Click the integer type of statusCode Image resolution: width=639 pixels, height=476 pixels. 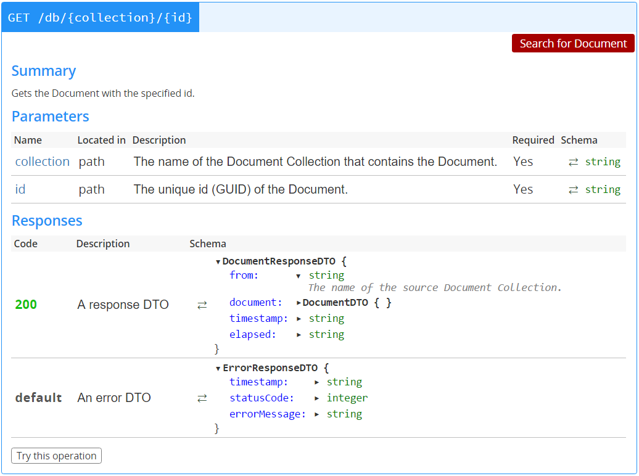[347, 398]
